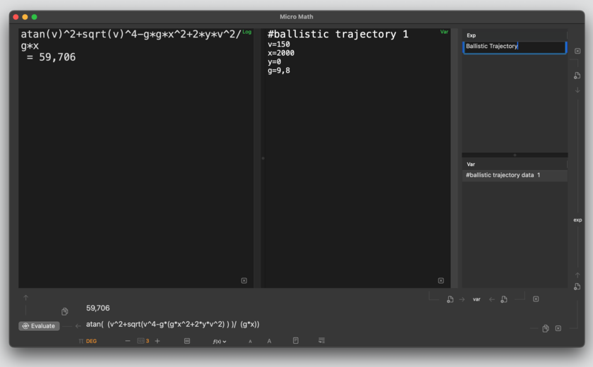Click the Evaluate button
Viewport: 593px width, 367px height.
coord(39,326)
